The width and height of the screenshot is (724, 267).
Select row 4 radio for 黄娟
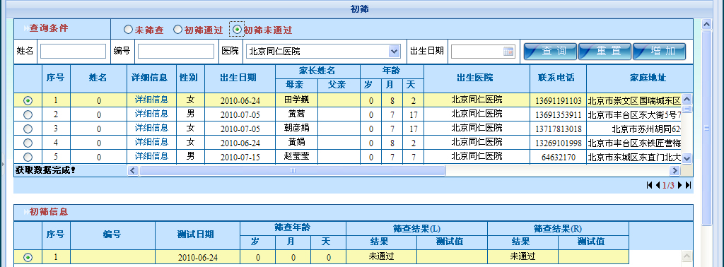[x=28, y=143]
